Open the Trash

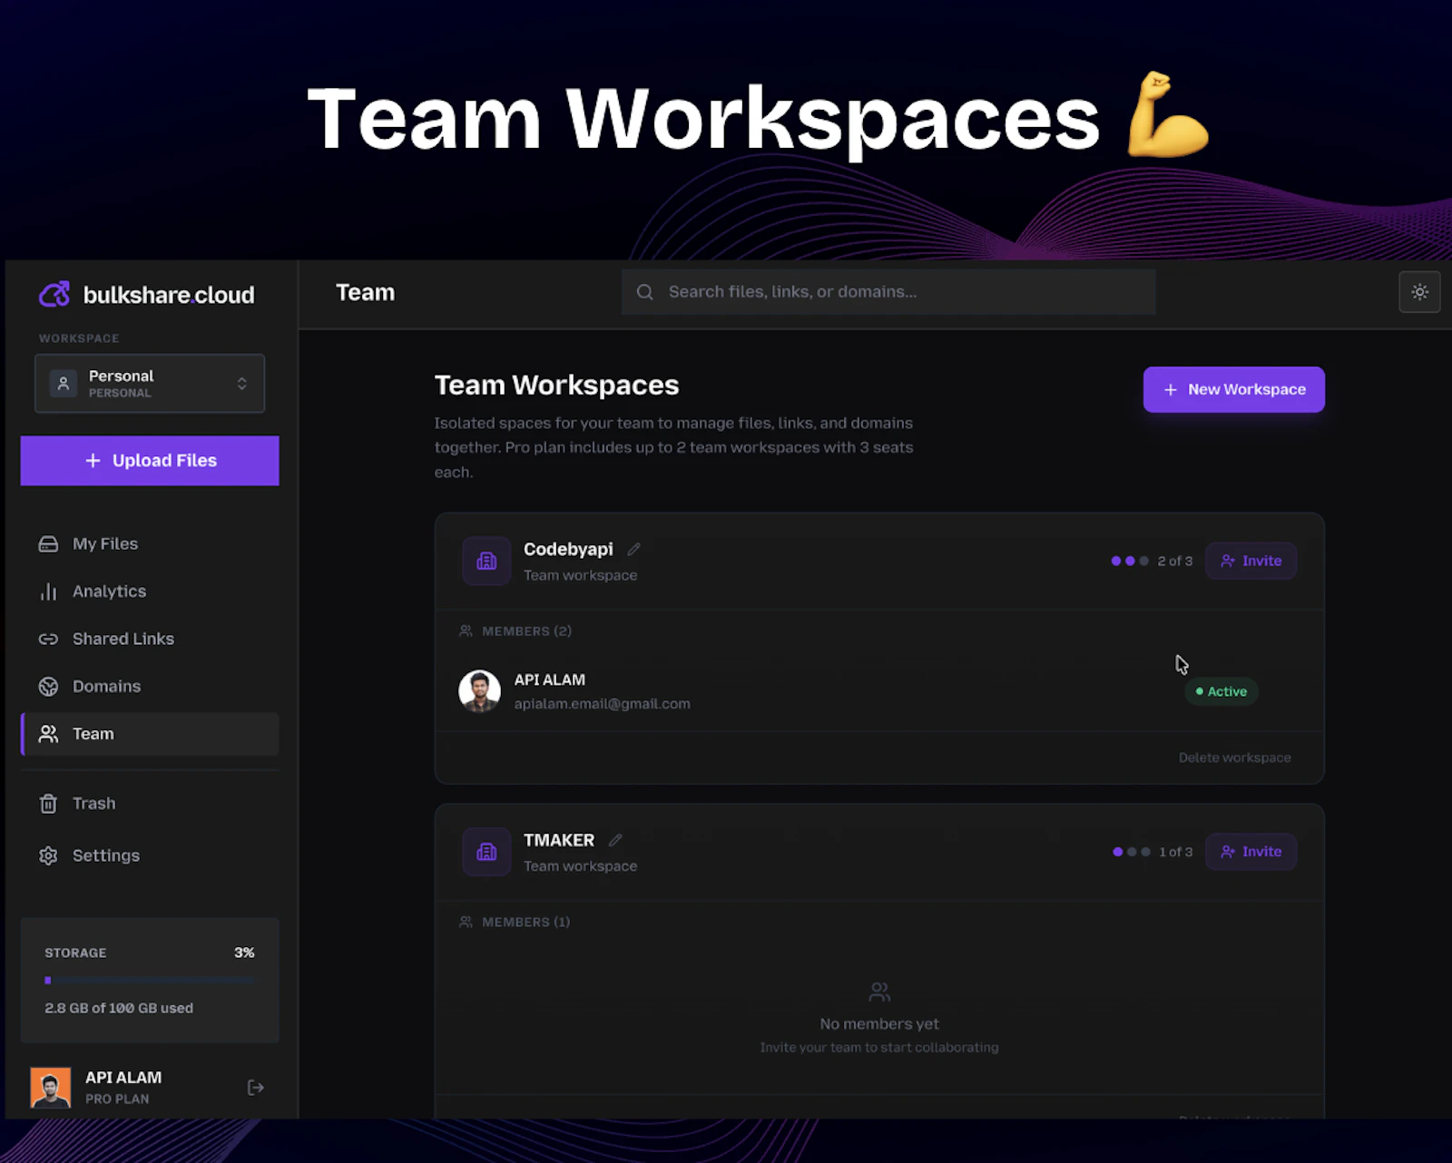point(93,803)
